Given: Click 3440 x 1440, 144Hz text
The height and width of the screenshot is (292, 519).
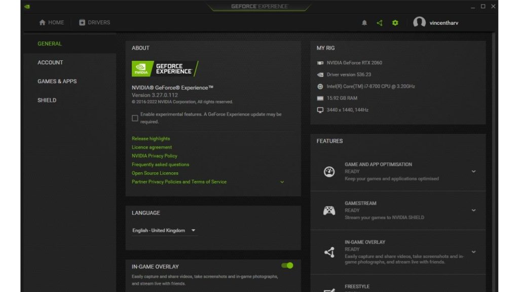Looking at the screenshot, I should (347, 110).
